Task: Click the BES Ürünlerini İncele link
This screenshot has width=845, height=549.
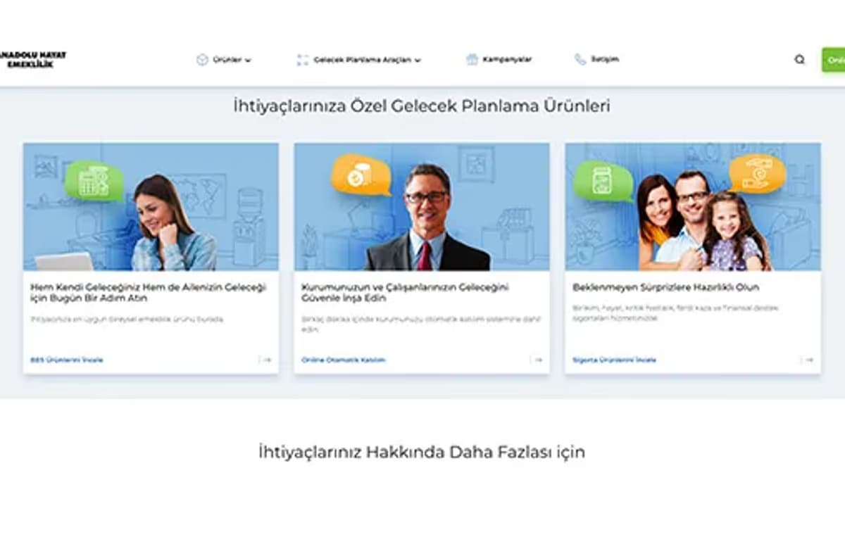Action: tap(67, 360)
